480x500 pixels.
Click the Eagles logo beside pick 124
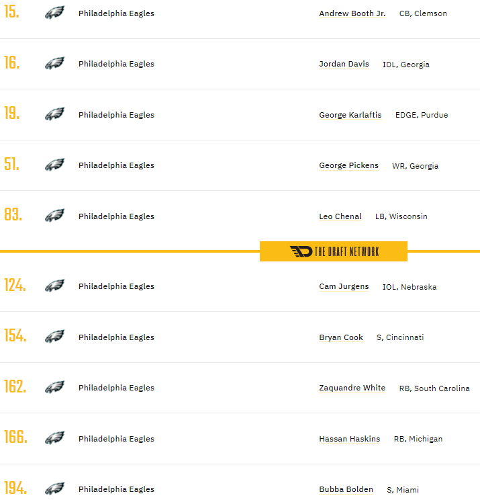pos(54,286)
